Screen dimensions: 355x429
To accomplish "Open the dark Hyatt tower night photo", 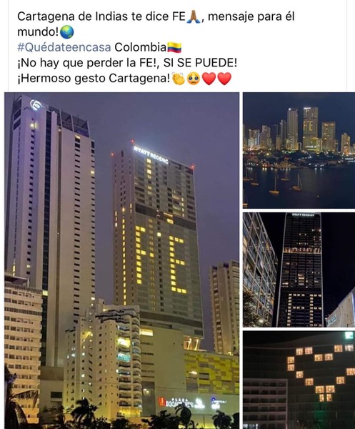I will click(x=299, y=270).
